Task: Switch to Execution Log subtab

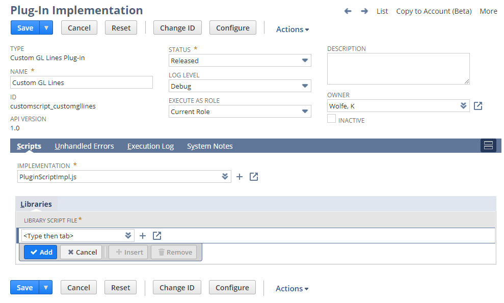Action: (150, 146)
